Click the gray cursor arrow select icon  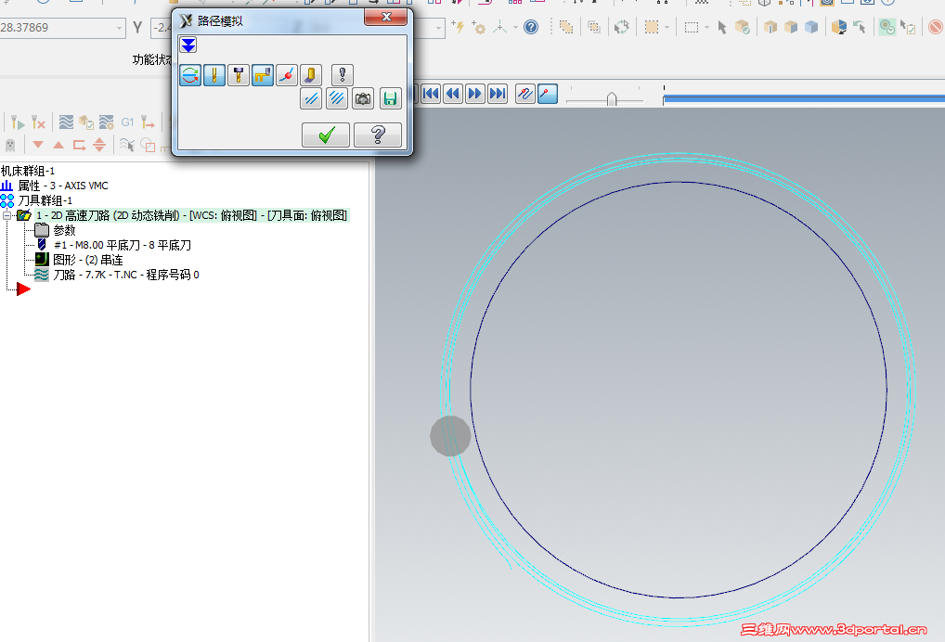coord(722,27)
